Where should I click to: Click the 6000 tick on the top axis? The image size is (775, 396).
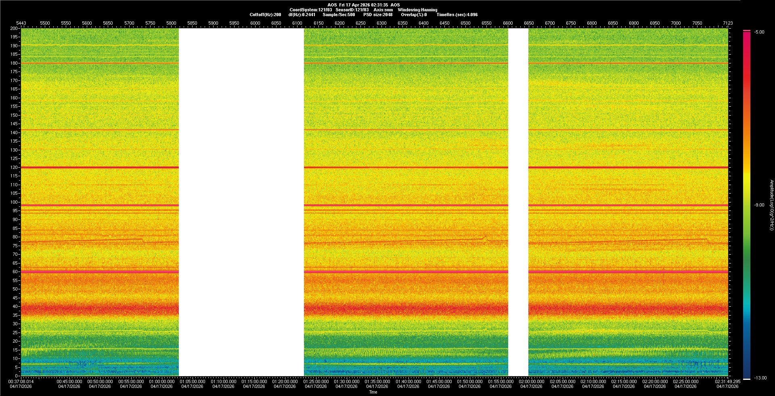(255, 23)
